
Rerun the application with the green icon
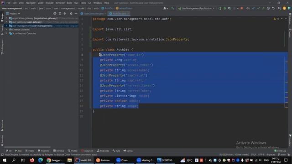(220, 8)
